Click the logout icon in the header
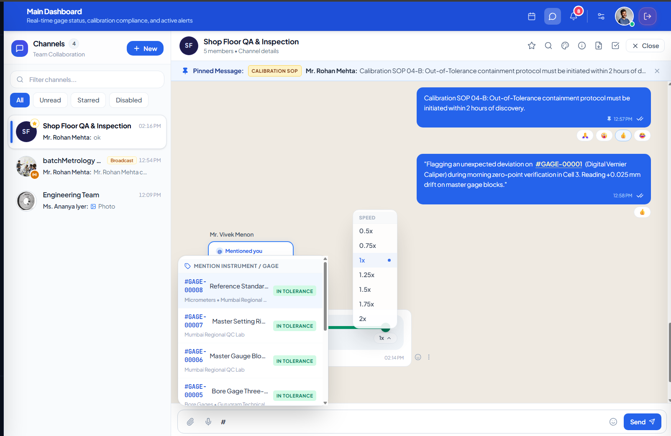The height and width of the screenshot is (436, 671). pyautogui.click(x=648, y=16)
